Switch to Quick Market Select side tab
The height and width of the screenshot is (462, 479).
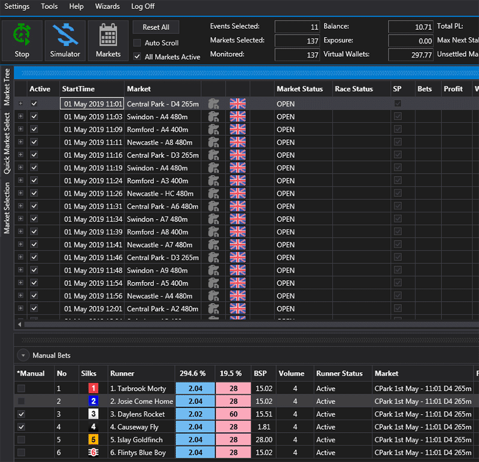click(7, 144)
